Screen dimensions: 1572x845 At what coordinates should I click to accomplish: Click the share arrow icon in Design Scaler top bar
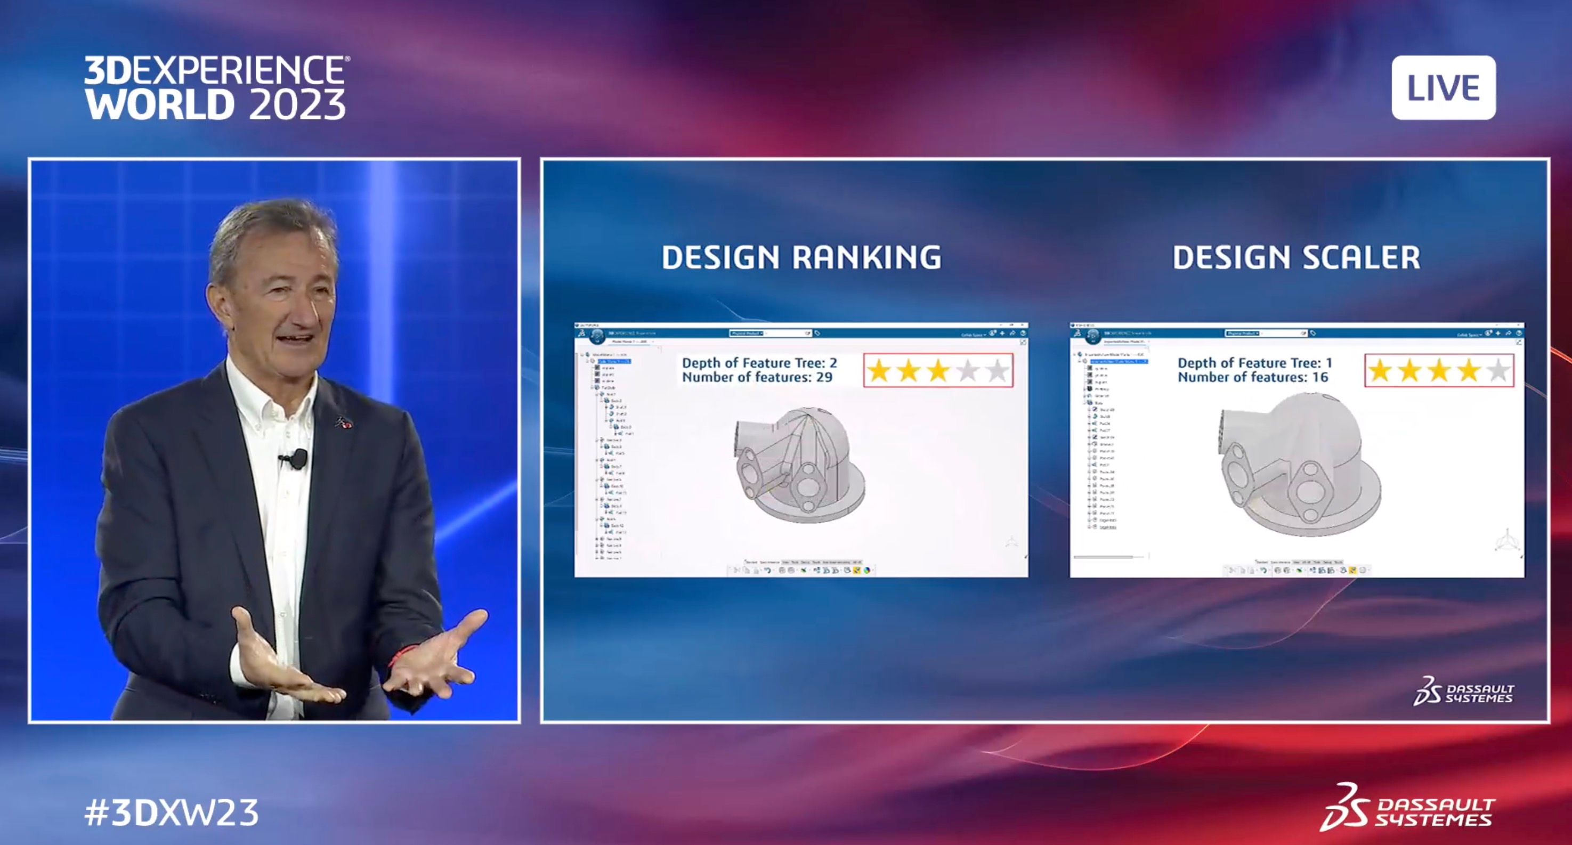tap(1509, 334)
